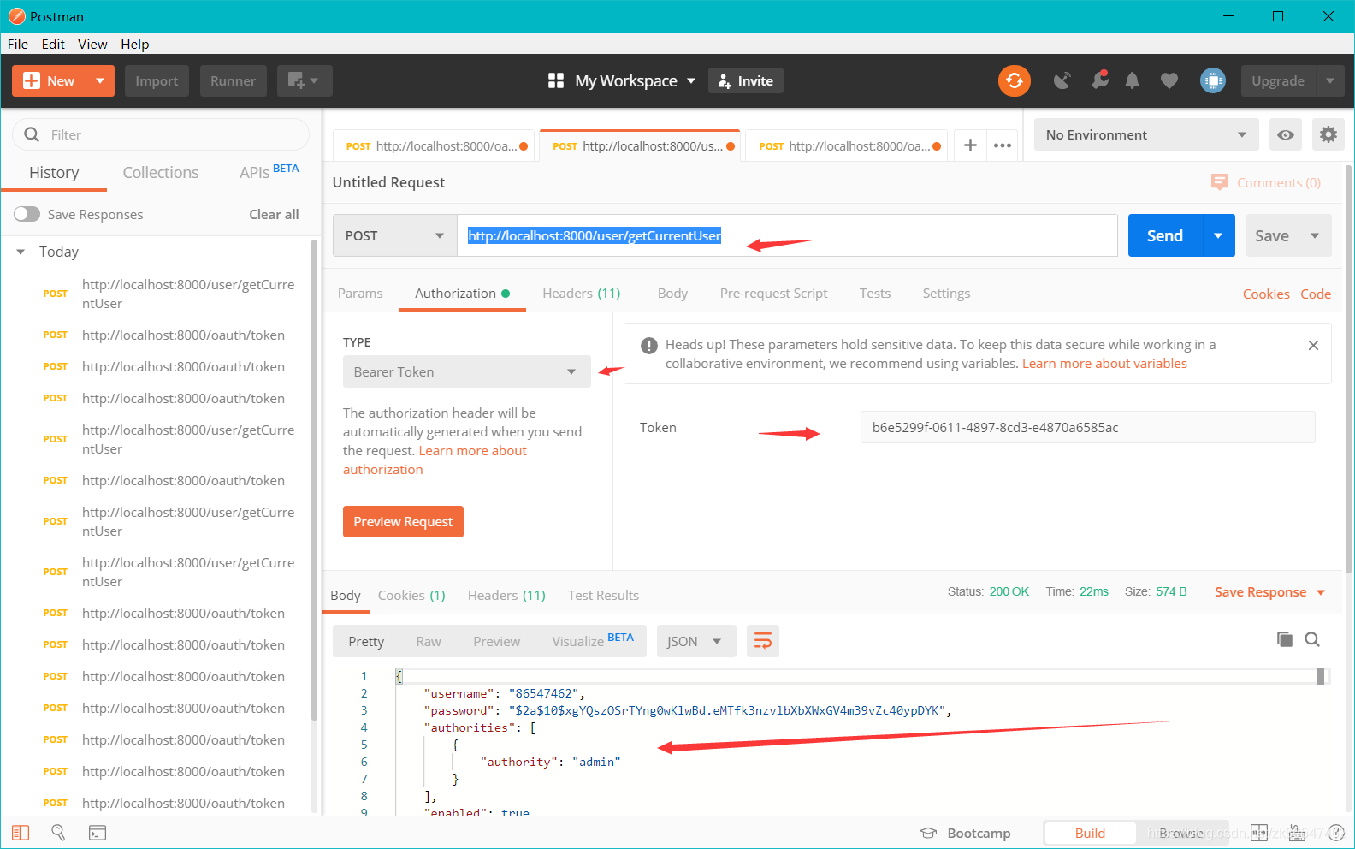The height and width of the screenshot is (849, 1355).
Task: Open the Send button dropdown arrow
Action: (1218, 235)
